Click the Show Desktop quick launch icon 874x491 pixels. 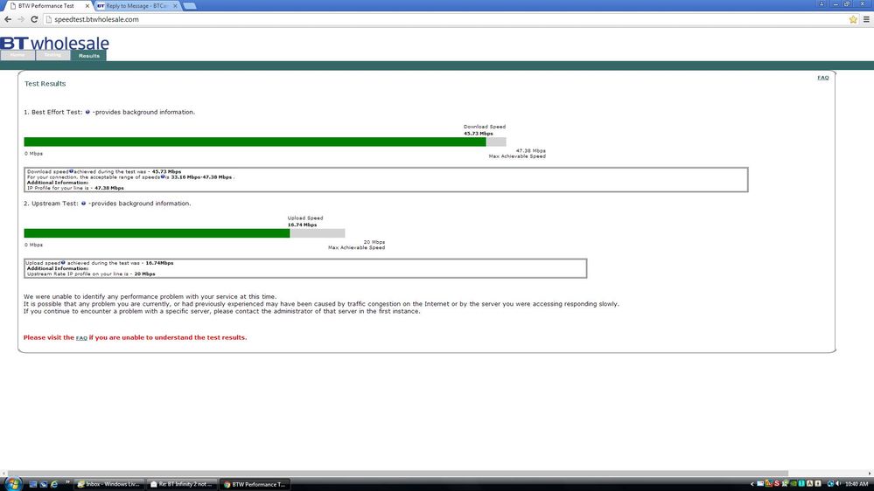(x=33, y=484)
